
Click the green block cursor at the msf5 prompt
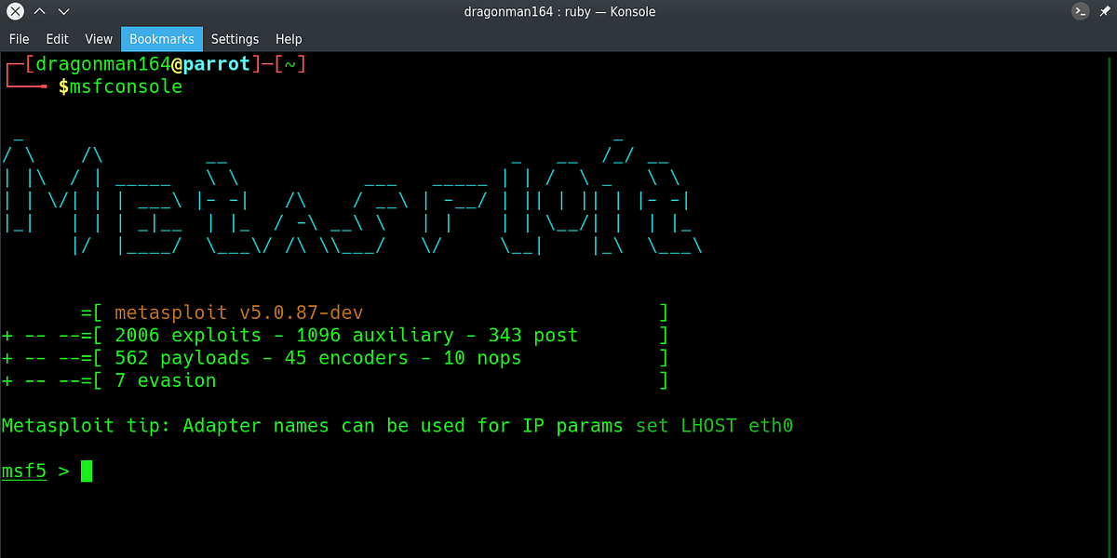[86, 471]
